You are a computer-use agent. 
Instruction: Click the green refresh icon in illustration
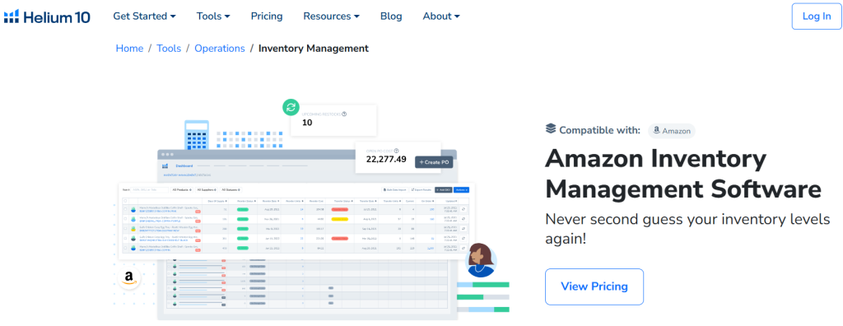pyautogui.click(x=291, y=107)
